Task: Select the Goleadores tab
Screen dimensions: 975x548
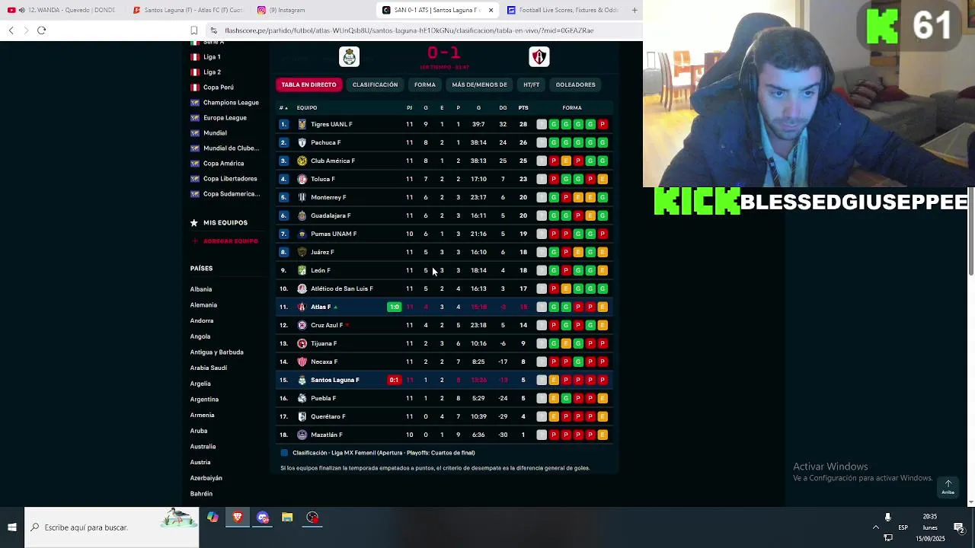Action: (575, 84)
